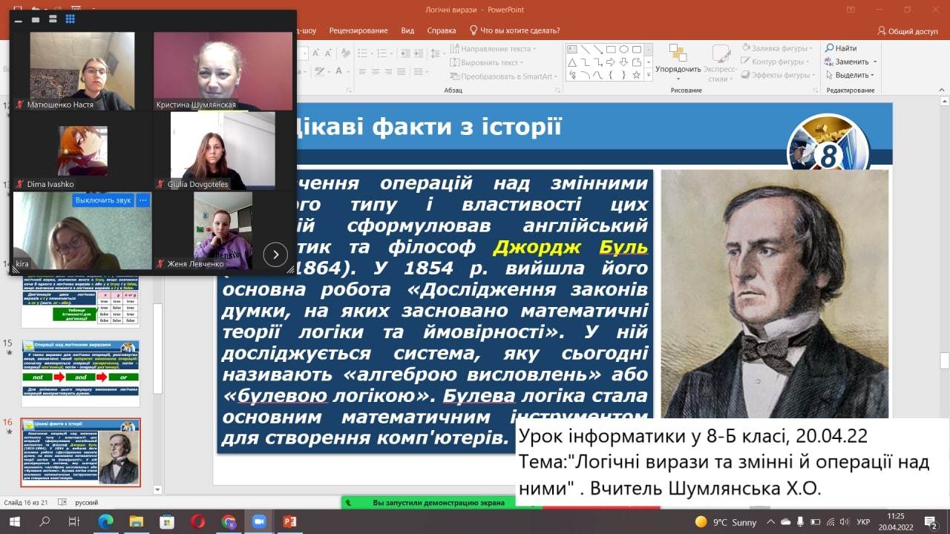Switch to the Вид tab
Viewport: 950px width, 534px height.
click(407, 31)
